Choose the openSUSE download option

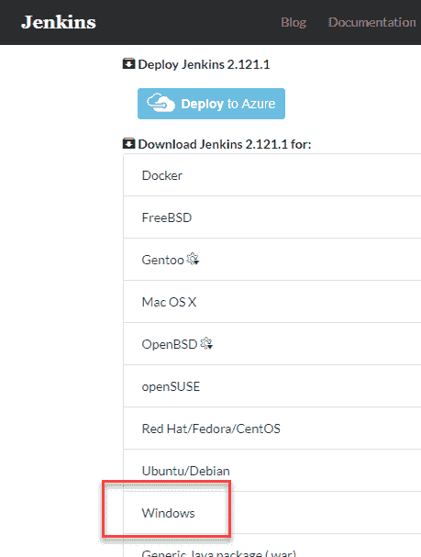click(x=272, y=386)
